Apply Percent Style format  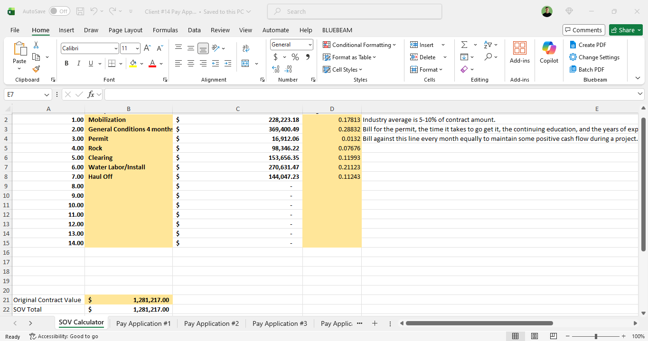click(295, 57)
